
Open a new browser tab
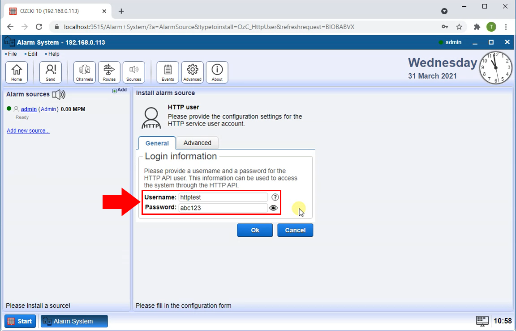[121, 11]
